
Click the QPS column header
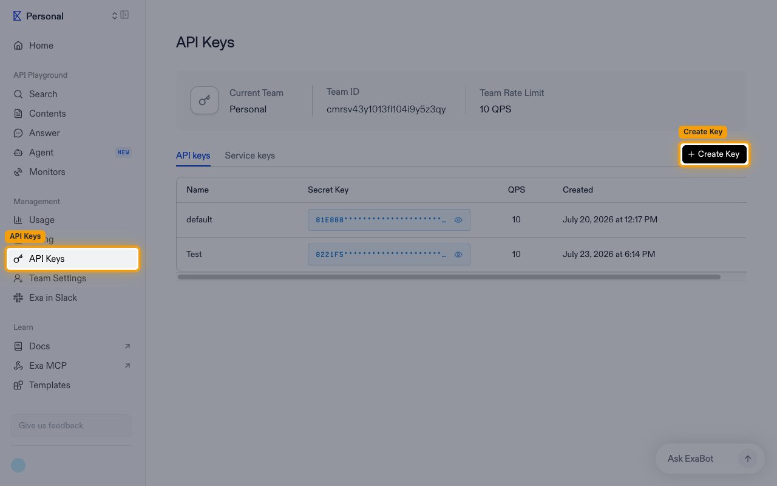[x=517, y=190]
